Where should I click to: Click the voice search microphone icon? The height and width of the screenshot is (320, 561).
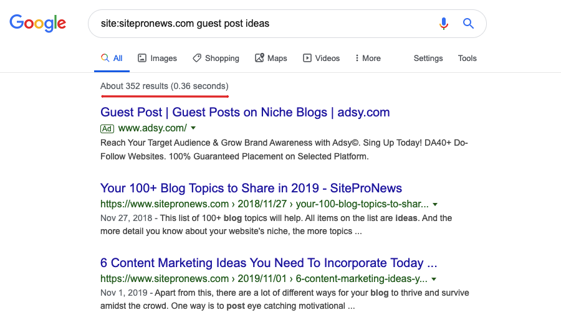[444, 24]
